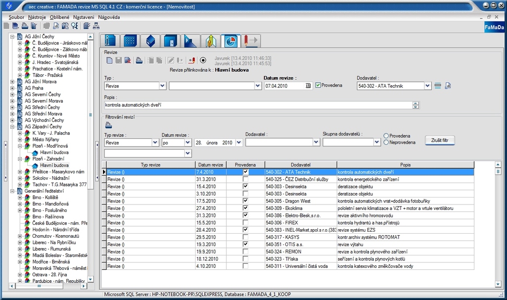This screenshot has width=507, height=300.
Task: Click the magnifier search toolbar icon
Action: click(x=74, y=26)
